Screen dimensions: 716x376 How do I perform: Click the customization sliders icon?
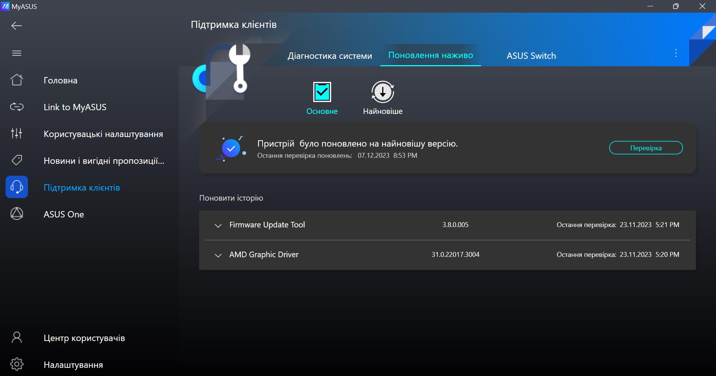point(16,133)
